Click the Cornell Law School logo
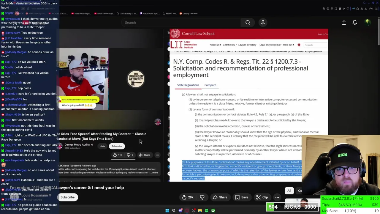Screen dimensions: 380x214 [x=192, y=34]
